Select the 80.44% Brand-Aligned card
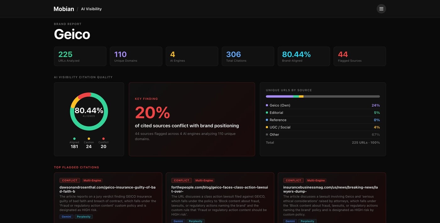Screen dimensions: 440x223 304,57
